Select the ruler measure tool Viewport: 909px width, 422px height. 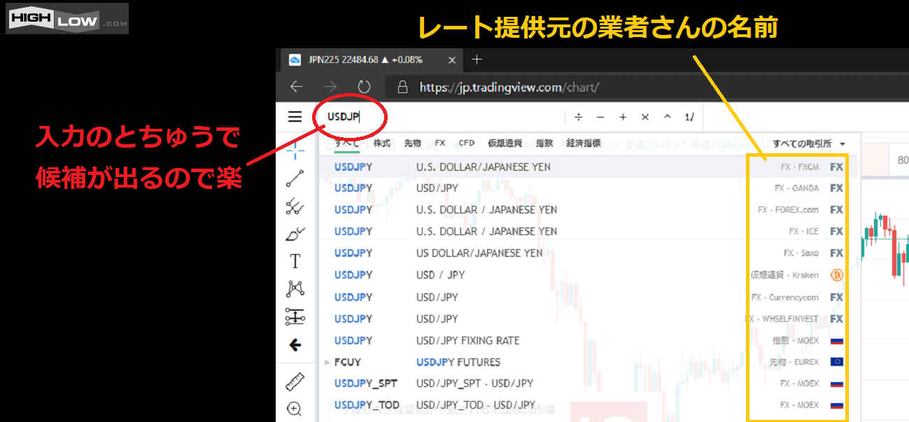295,381
